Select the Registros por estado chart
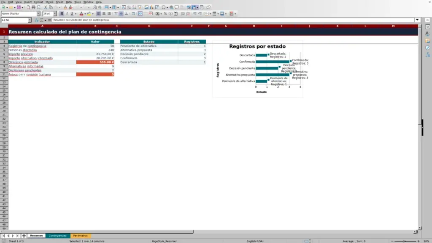The height and width of the screenshot is (243, 432). coord(258,69)
